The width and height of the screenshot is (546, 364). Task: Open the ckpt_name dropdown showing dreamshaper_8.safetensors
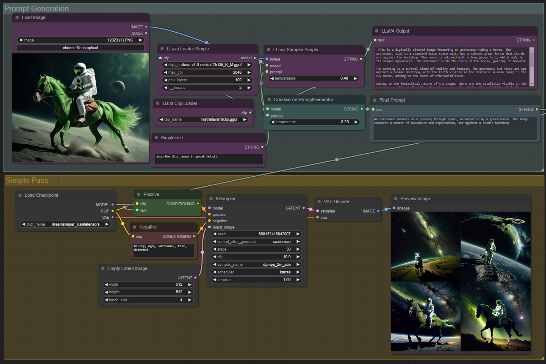tap(65, 224)
